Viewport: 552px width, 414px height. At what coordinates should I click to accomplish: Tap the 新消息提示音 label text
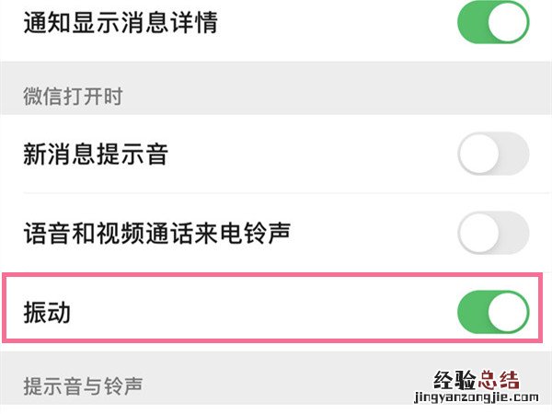click(x=96, y=154)
